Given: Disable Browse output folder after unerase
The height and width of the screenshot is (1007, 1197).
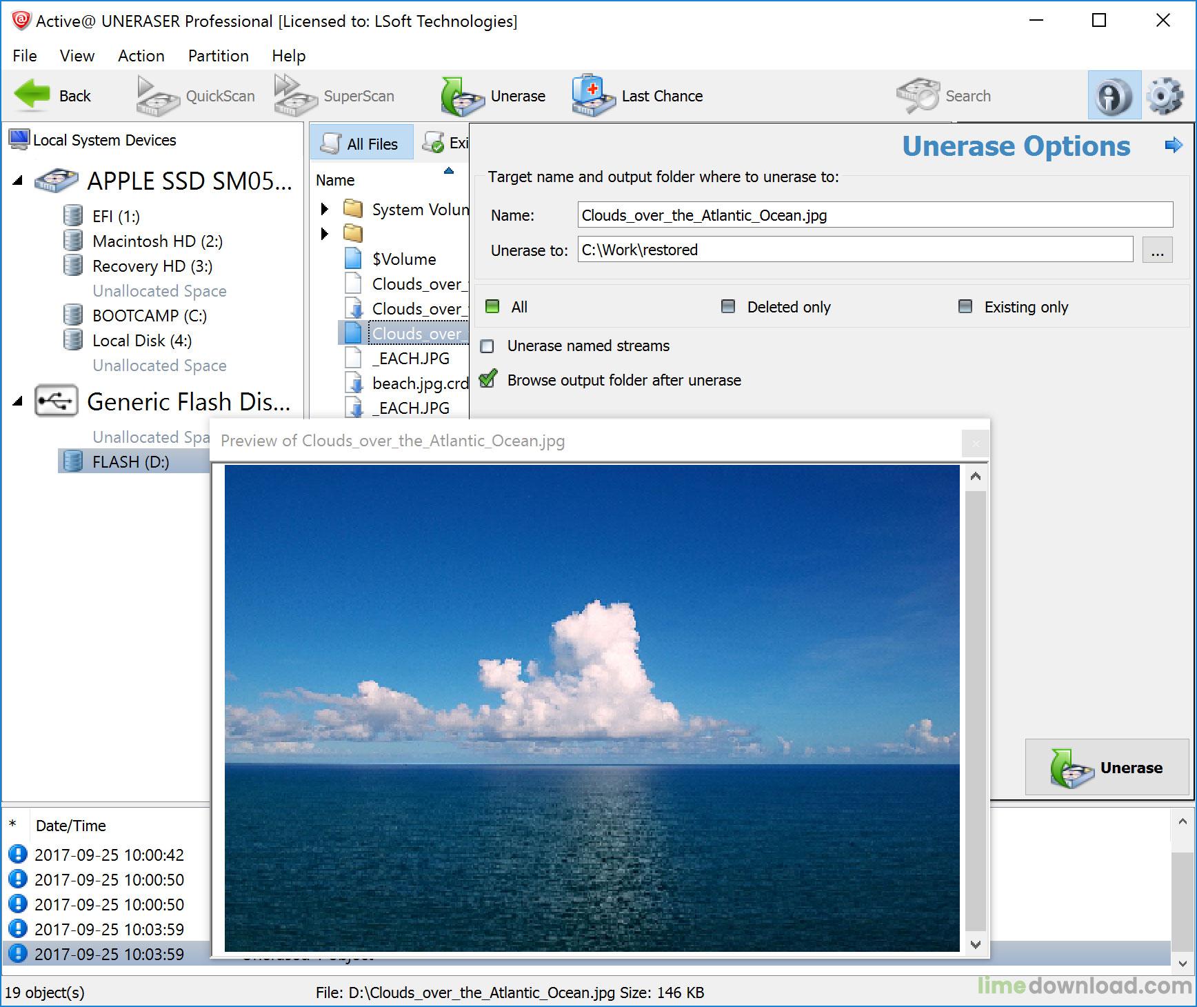Looking at the screenshot, I should point(487,379).
